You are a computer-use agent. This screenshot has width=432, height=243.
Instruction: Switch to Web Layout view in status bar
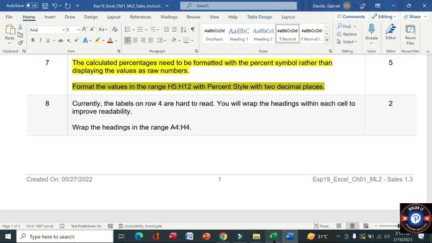366,226
